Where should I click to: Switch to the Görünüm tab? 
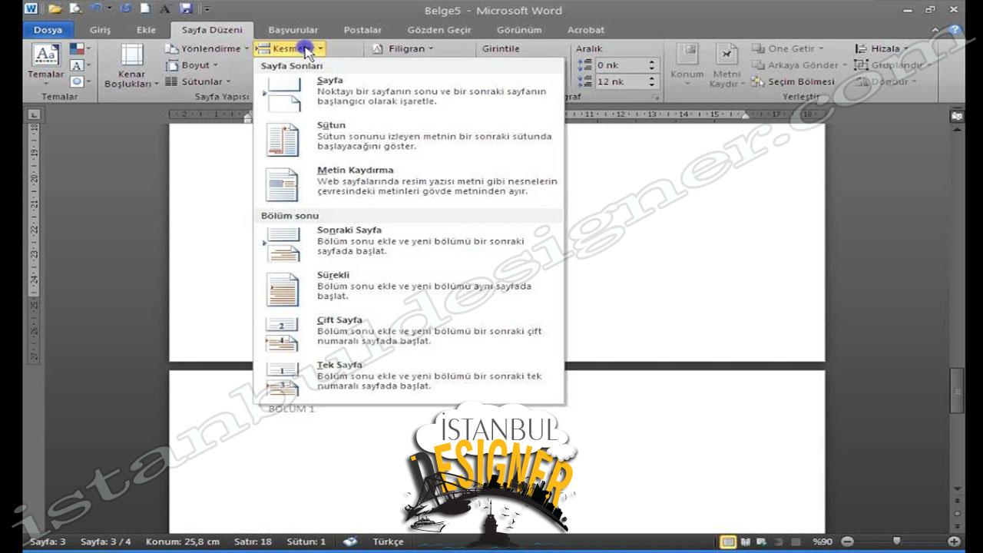click(519, 30)
